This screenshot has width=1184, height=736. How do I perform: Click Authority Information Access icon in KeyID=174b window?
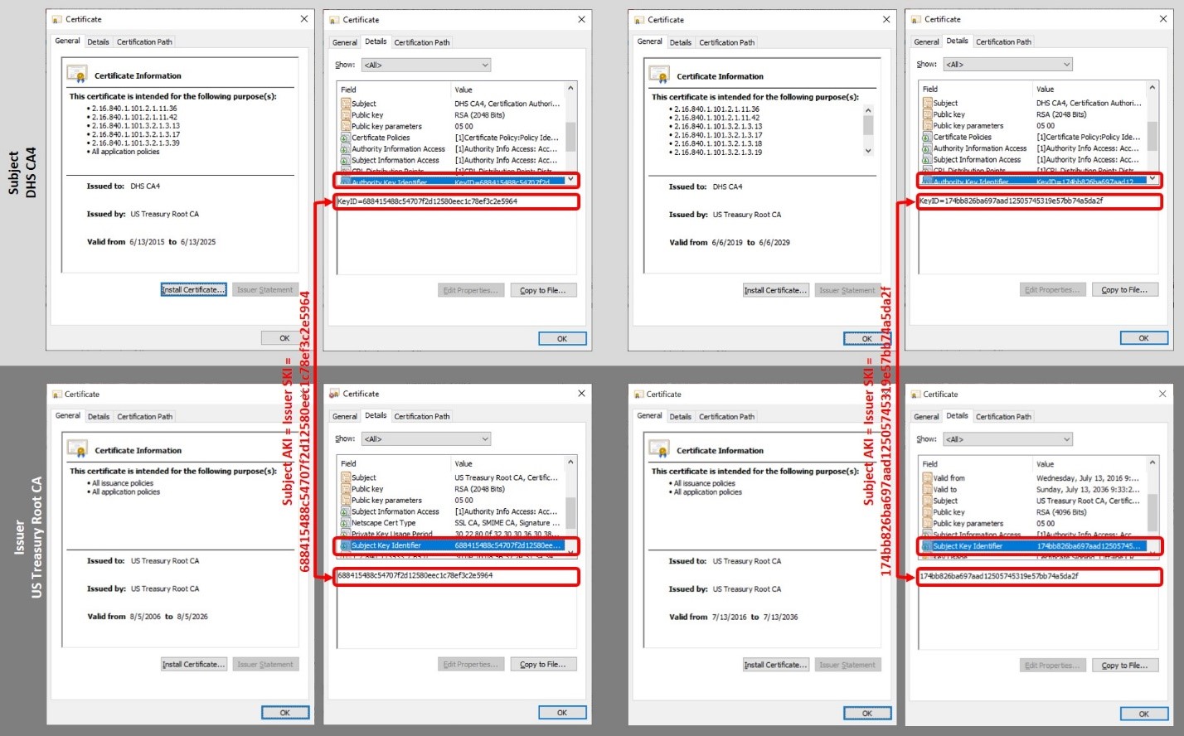tap(928, 148)
